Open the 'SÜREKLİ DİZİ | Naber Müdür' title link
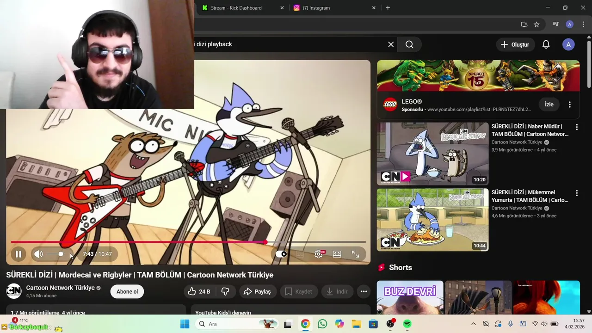The width and height of the screenshot is (592, 333). click(530, 130)
